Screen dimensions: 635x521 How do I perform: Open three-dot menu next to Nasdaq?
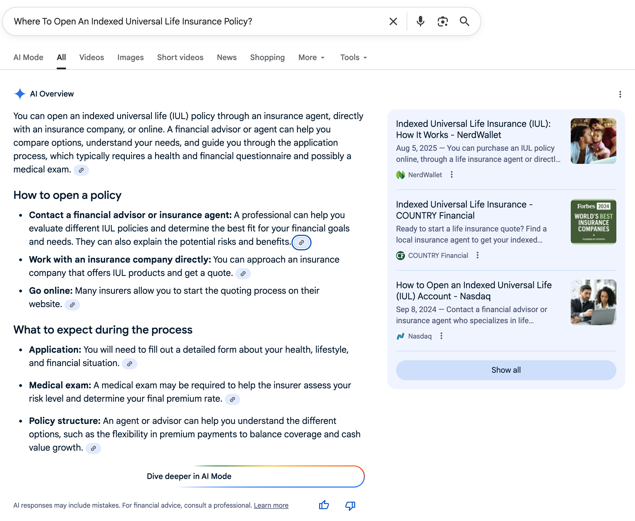click(441, 336)
